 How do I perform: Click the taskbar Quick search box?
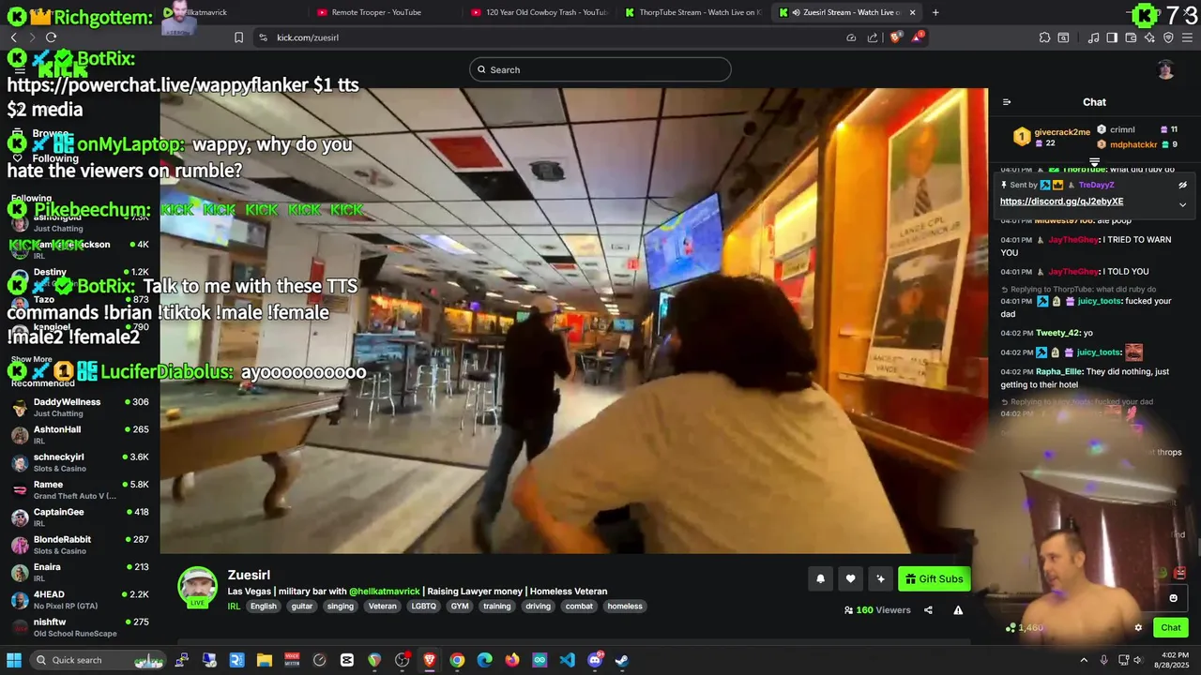coord(99,660)
